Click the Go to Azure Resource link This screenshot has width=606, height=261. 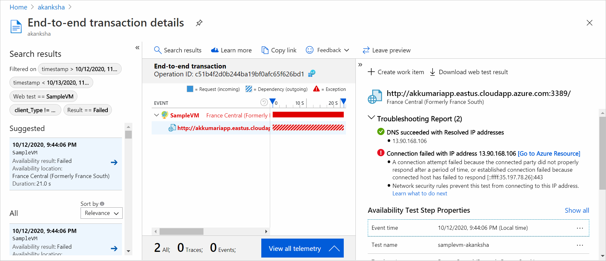549,153
